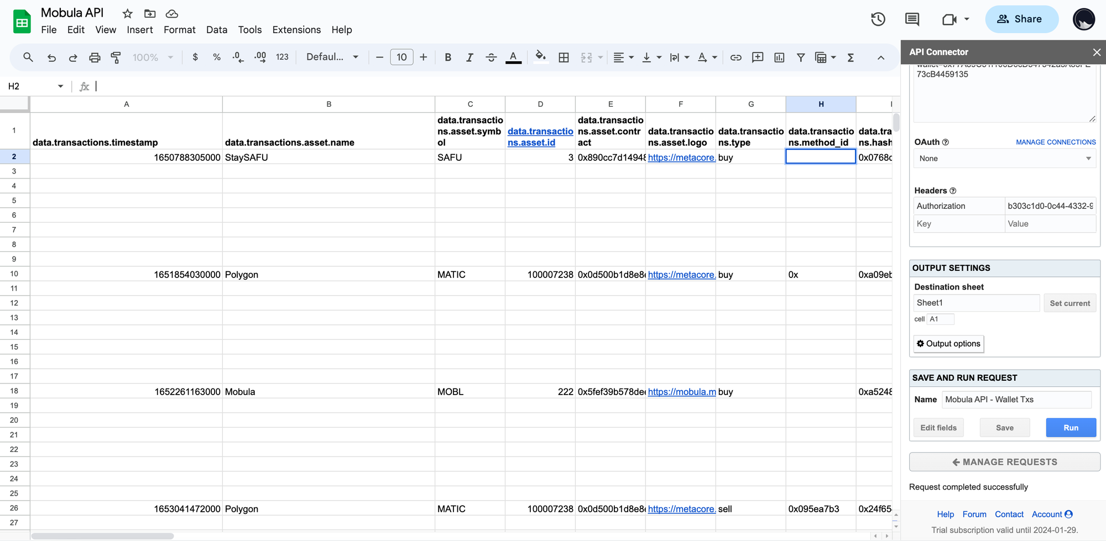
Task: Open the functions sigma menu
Action: (851, 57)
